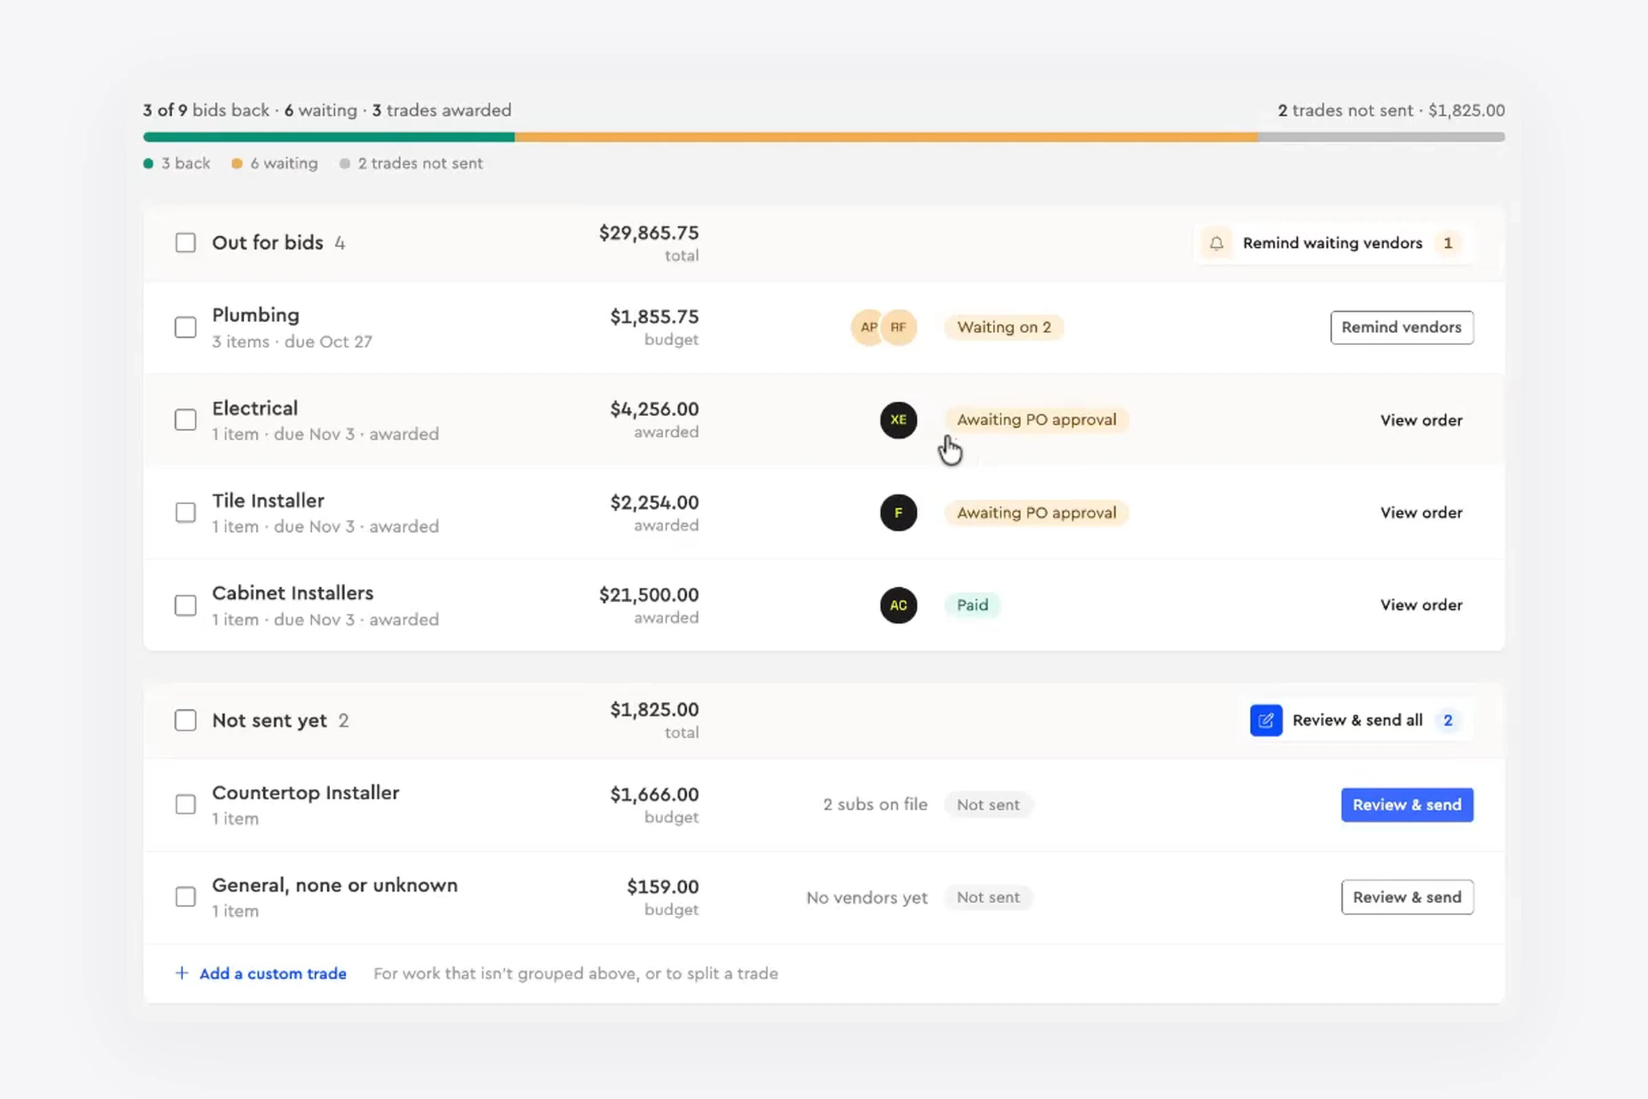
Task: Select all trades in Out for bids
Action: 185,243
